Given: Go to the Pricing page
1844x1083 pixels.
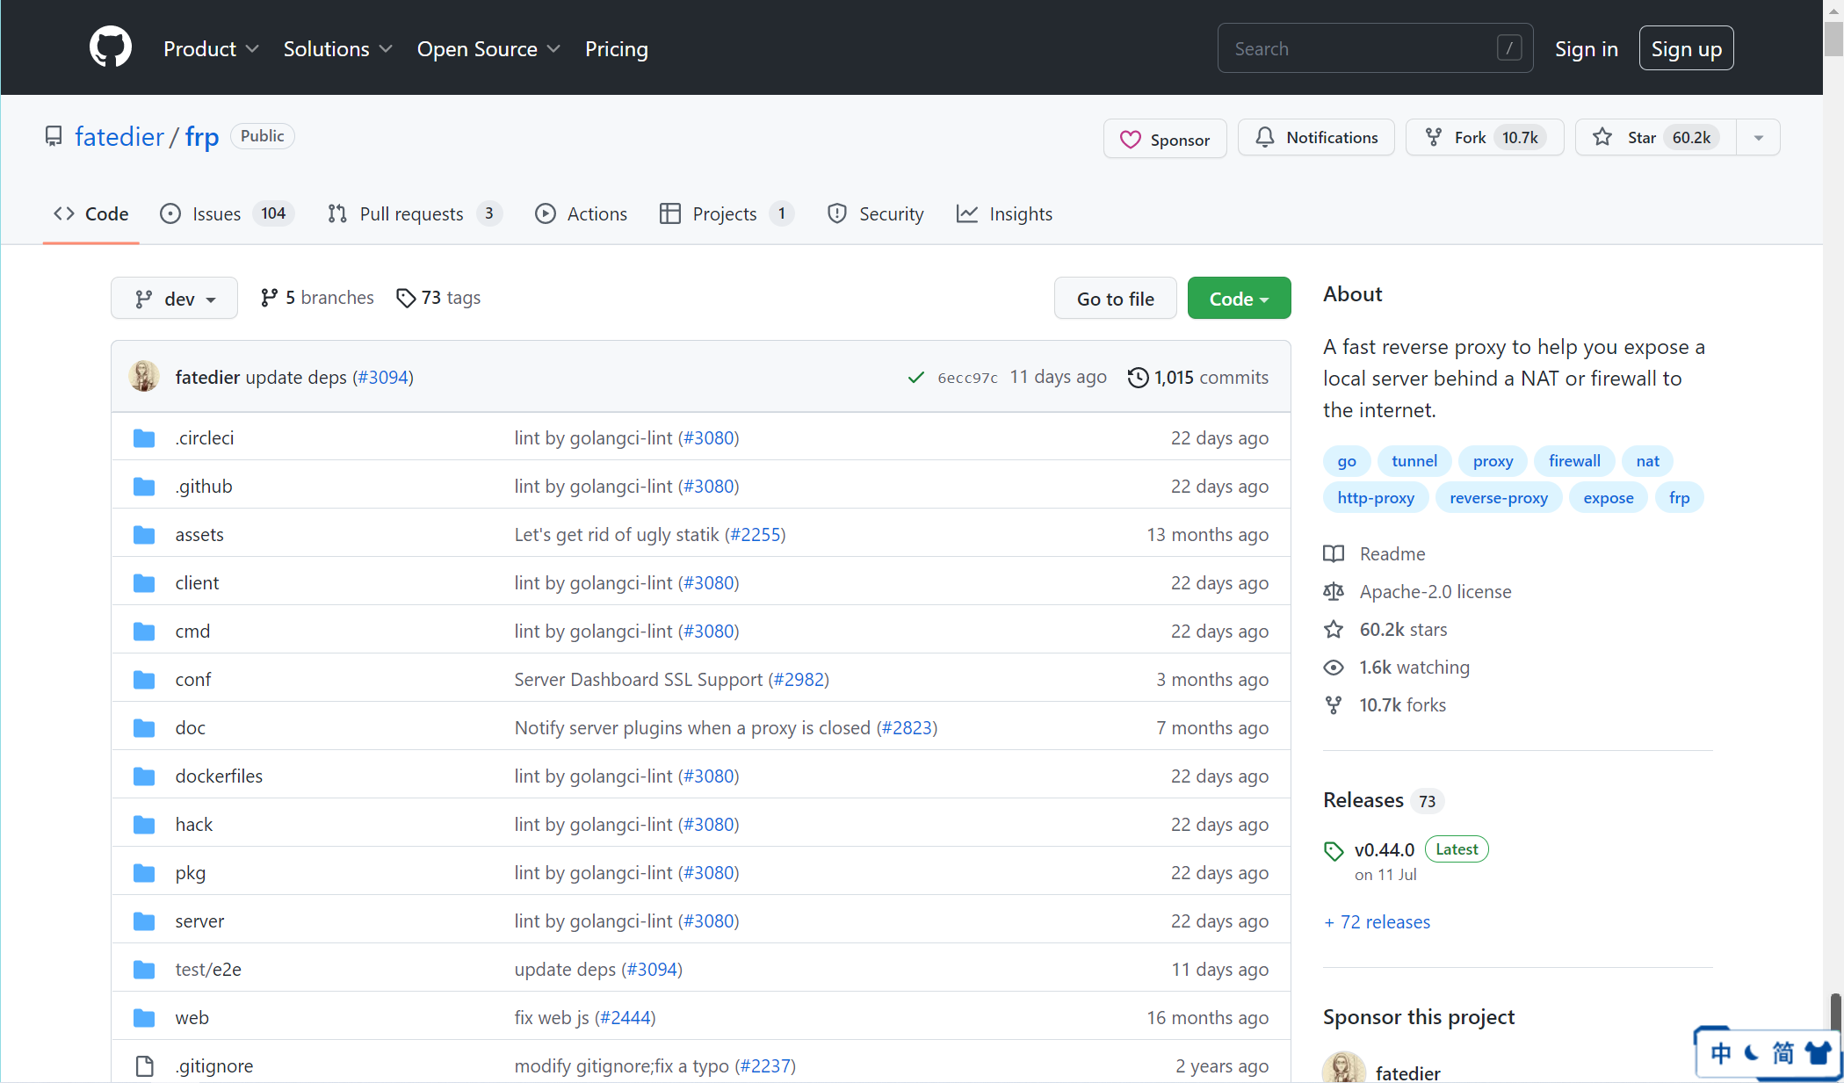Looking at the screenshot, I should [x=617, y=49].
